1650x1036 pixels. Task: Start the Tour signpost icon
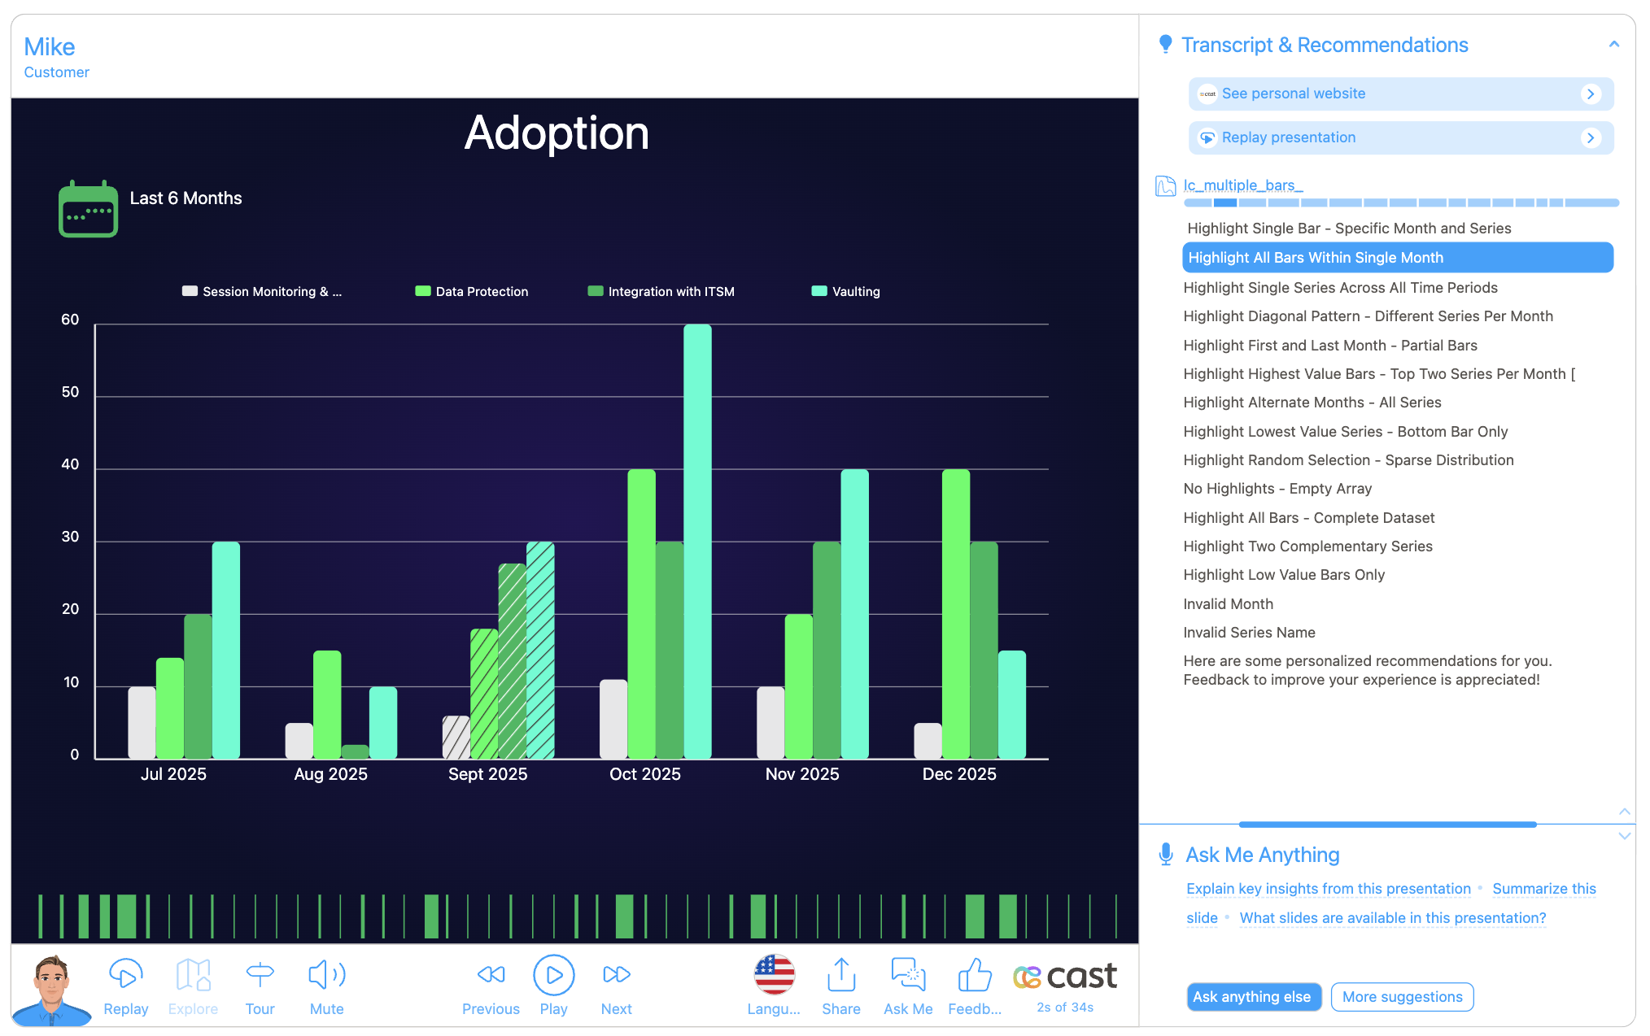coord(260,974)
